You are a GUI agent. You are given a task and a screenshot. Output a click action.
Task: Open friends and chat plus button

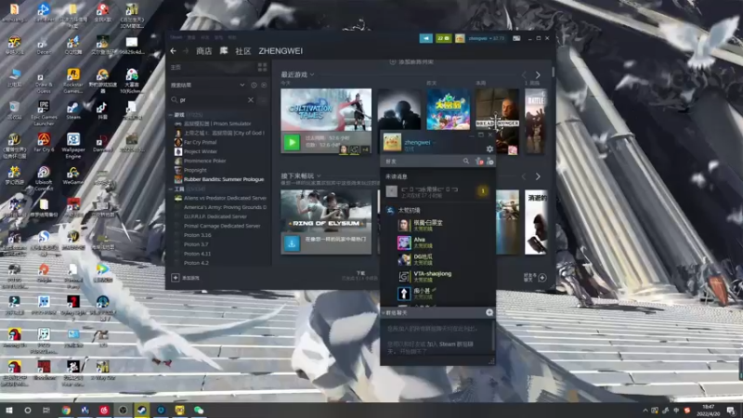click(x=542, y=278)
